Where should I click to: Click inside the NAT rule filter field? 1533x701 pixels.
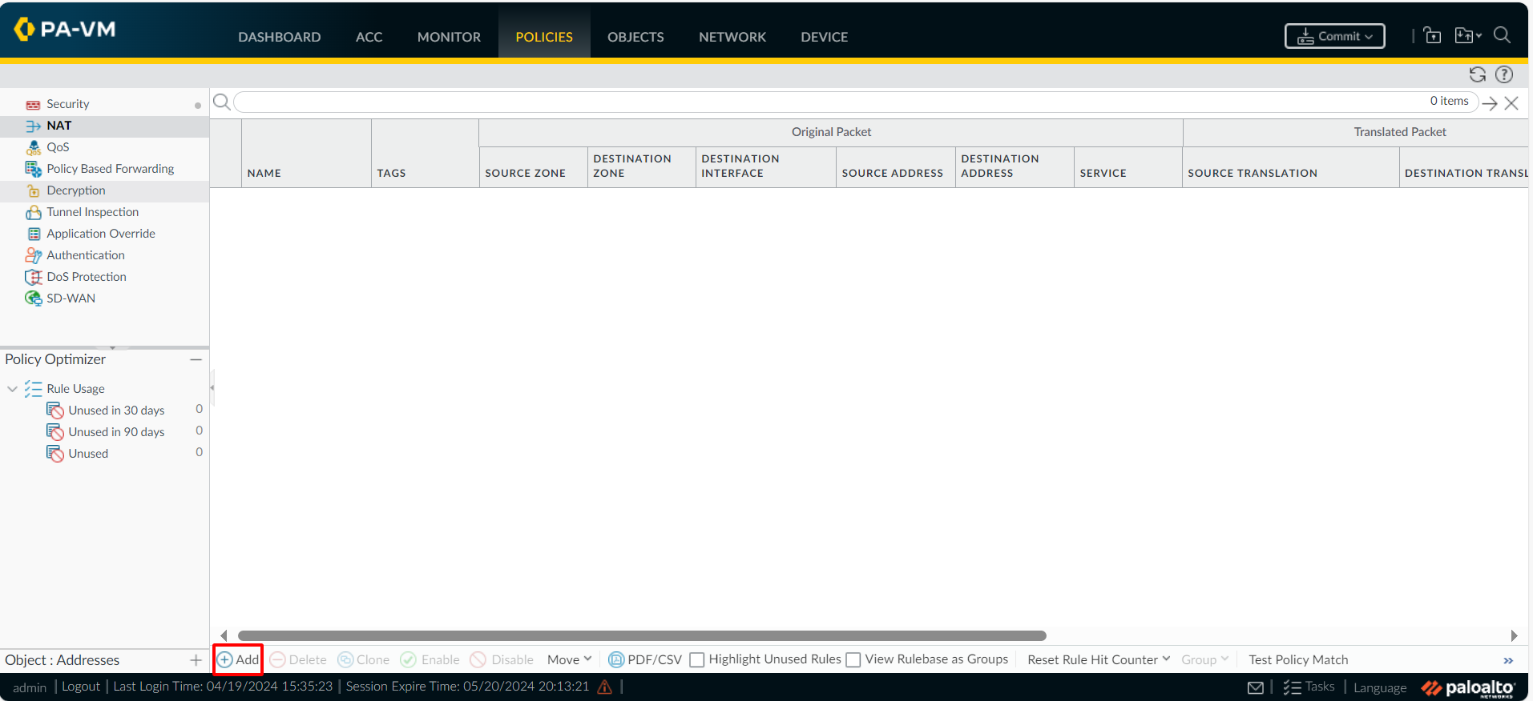(x=825, y=102)
